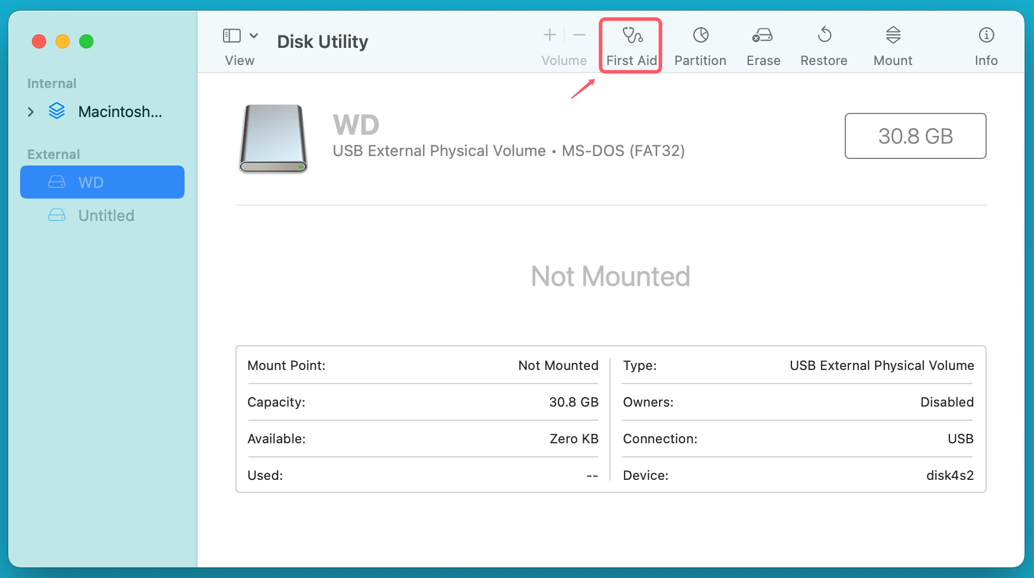Viewport: 1034px width, 578px height.
Task: Collapse the Internal section header
Action: coord(51,83)
